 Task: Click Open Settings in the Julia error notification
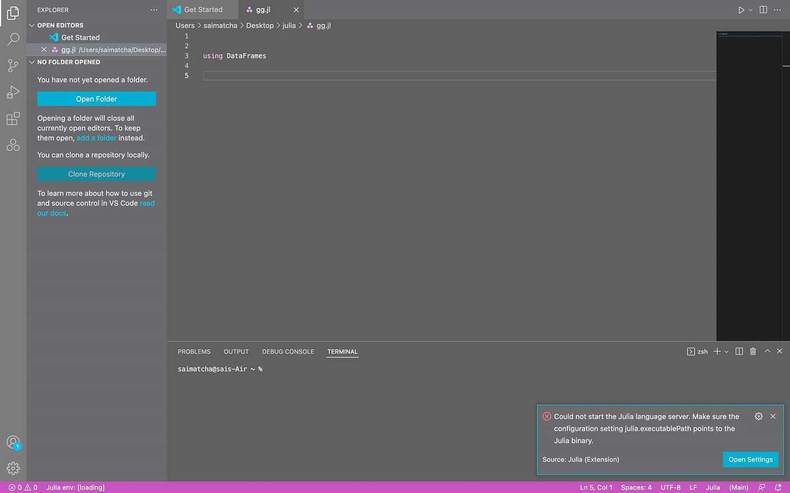[x=750, y=459]
